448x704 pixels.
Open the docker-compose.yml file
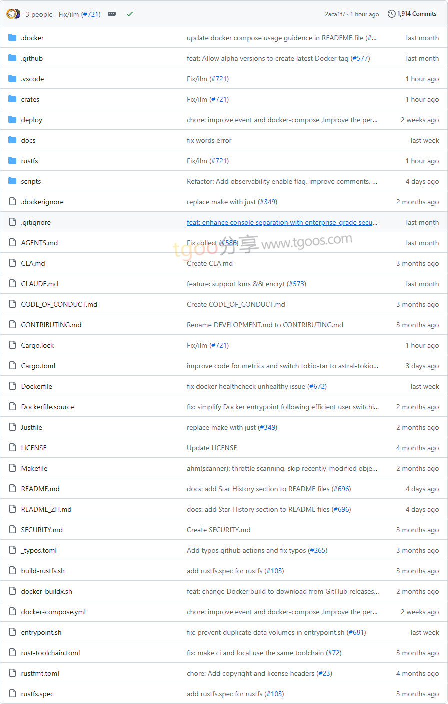tap(53, 612)
